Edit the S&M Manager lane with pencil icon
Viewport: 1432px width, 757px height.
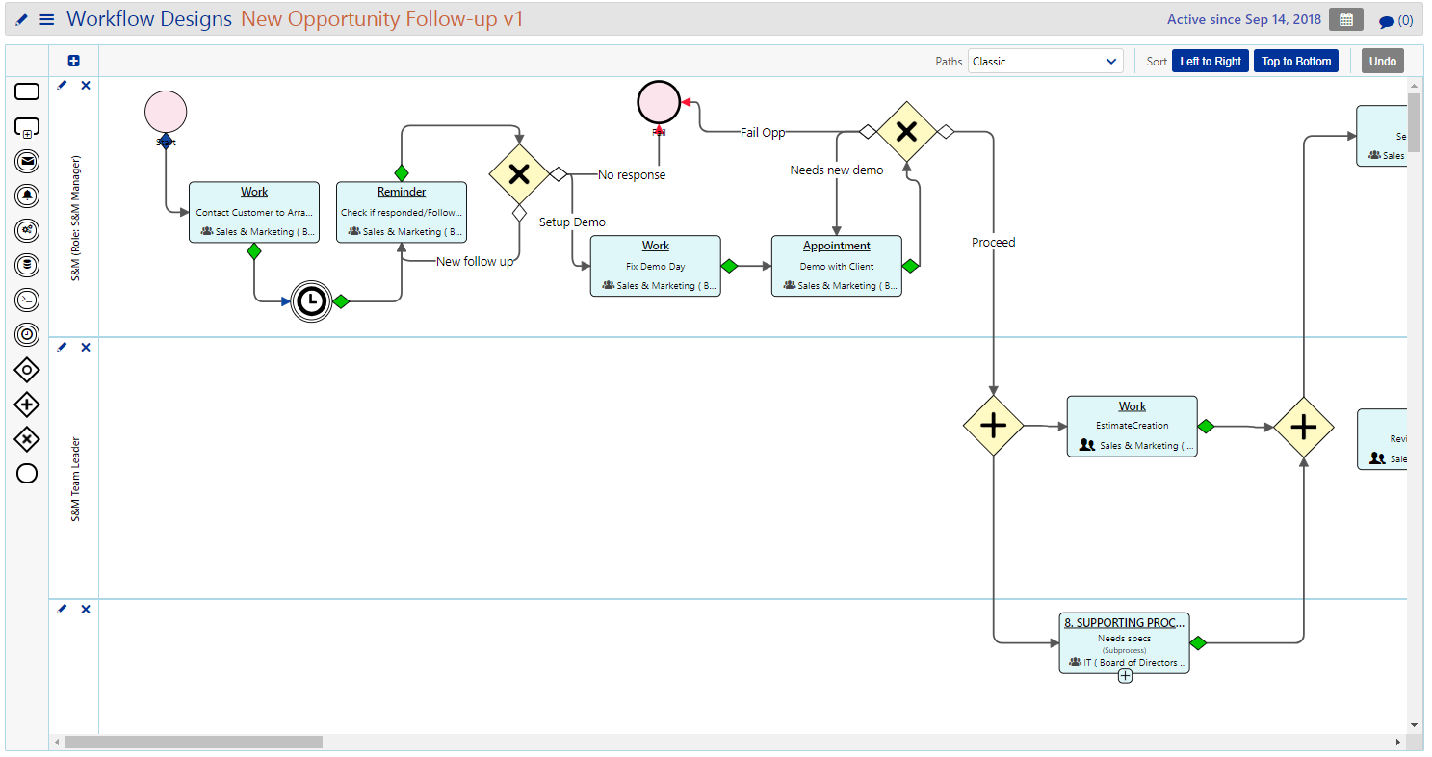point(62,85)
